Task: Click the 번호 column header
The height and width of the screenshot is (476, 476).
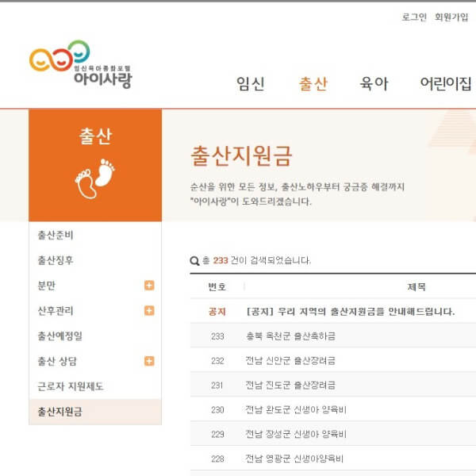Action: (x=217, y=287)
